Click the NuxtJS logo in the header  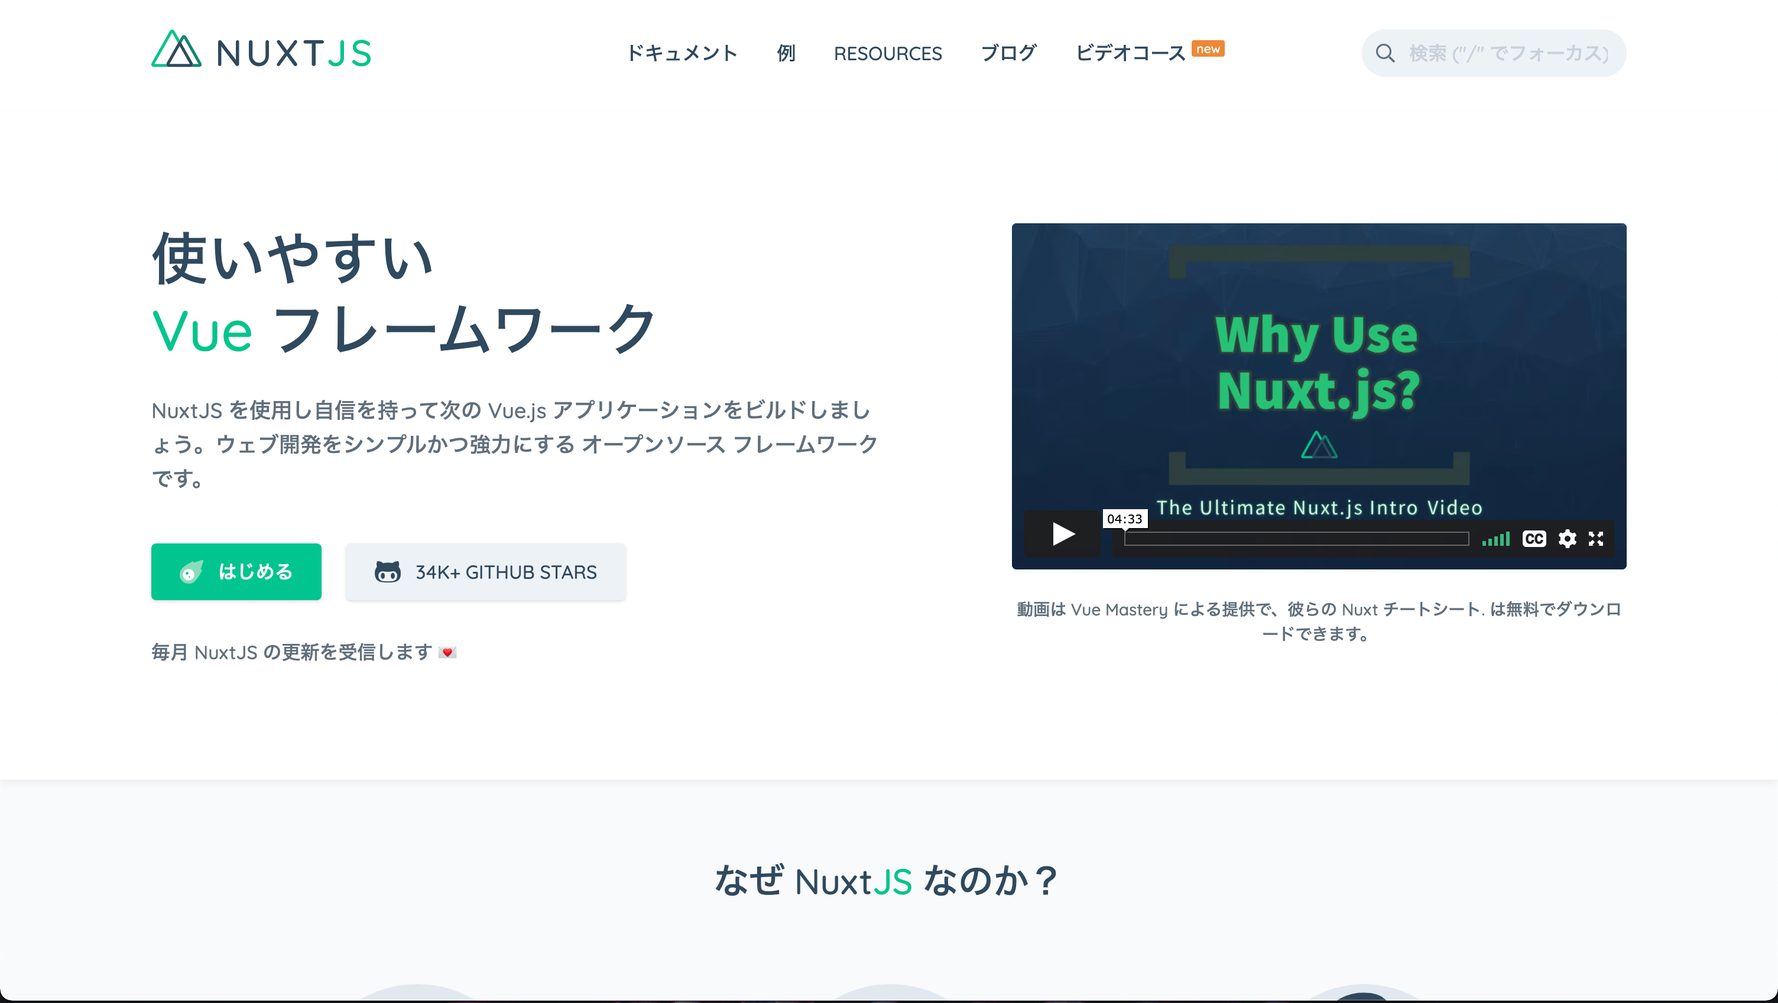[x=261, y=50]
